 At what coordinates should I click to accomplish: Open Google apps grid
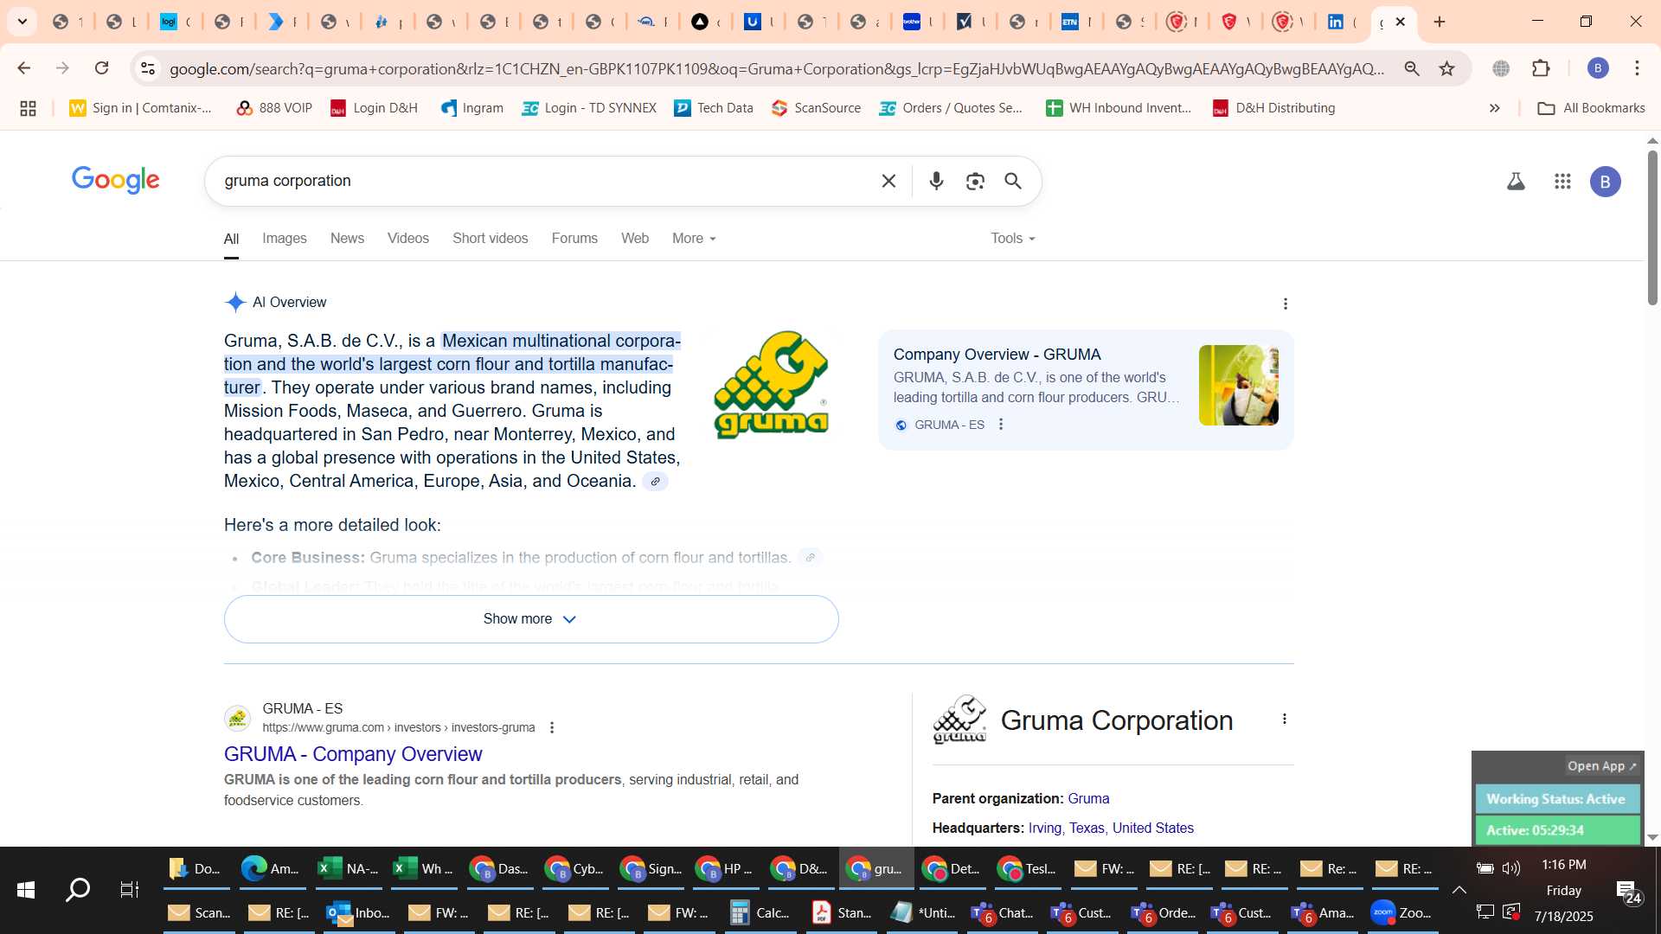point(1562,182)
